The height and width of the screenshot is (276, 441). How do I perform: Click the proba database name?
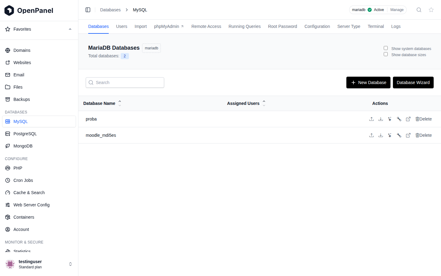pos(91,119)
